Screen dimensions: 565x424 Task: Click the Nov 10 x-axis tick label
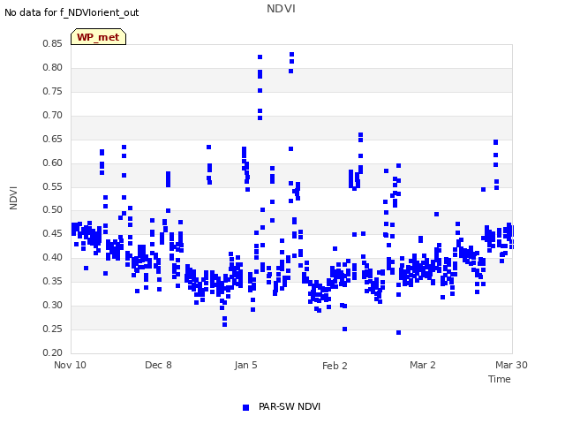[71, 365]
